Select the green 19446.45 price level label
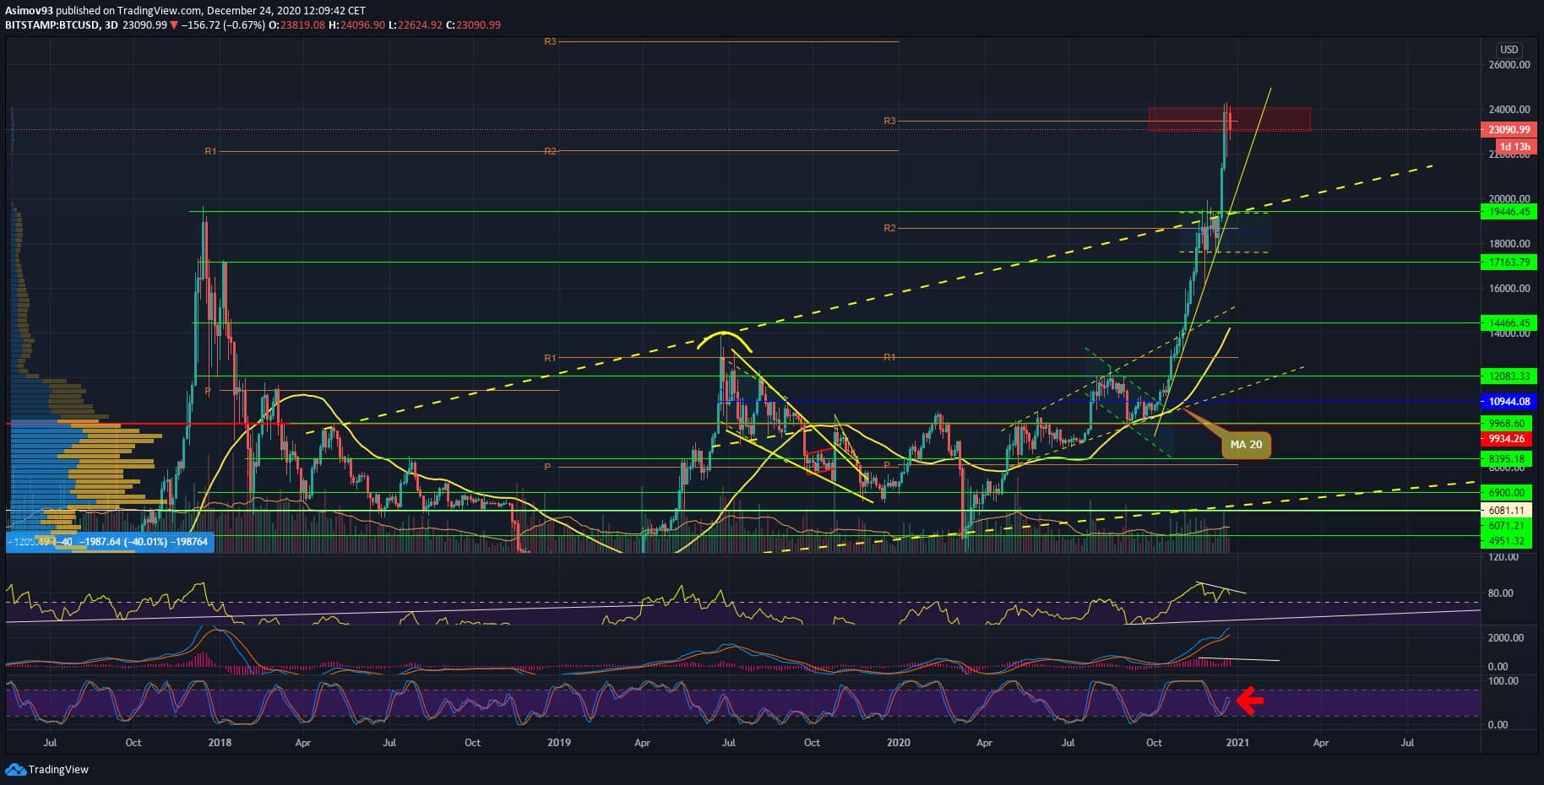The height and width of the screenshot is (785, 1544). click(1509, 212)
